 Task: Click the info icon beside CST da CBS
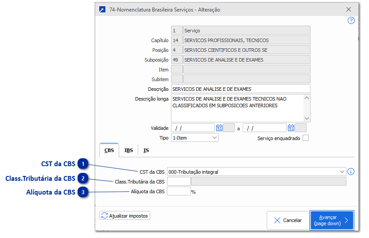point(351,172)
